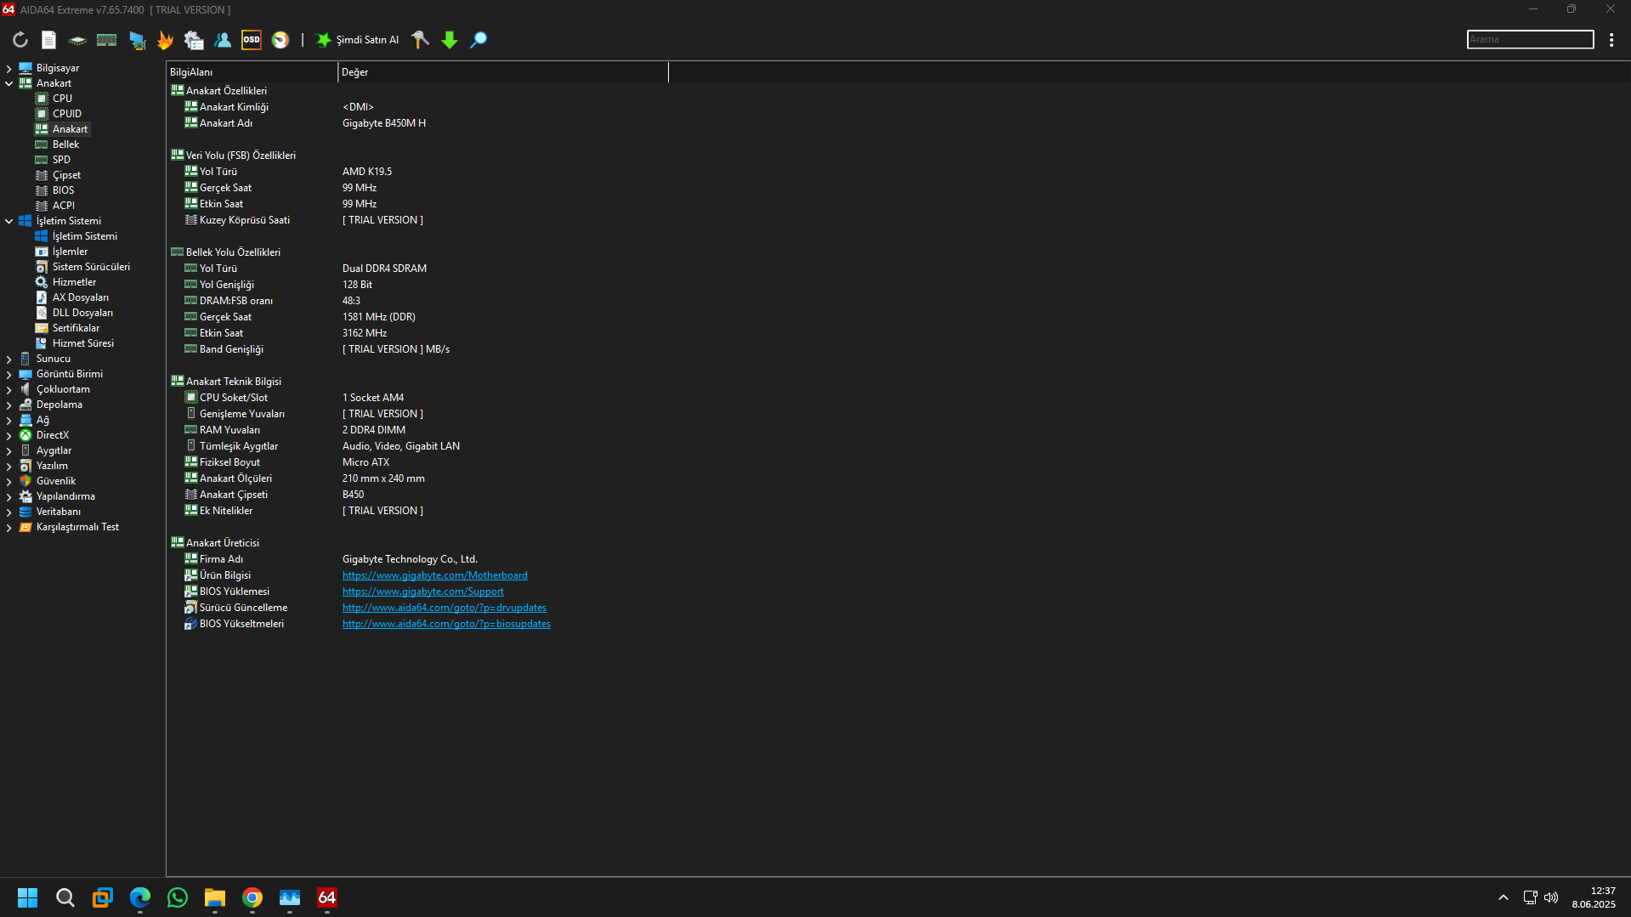Viewport: 1631px width, 917px height.
Task: Expand the DirectX tree node
Action: pos(9,435)
